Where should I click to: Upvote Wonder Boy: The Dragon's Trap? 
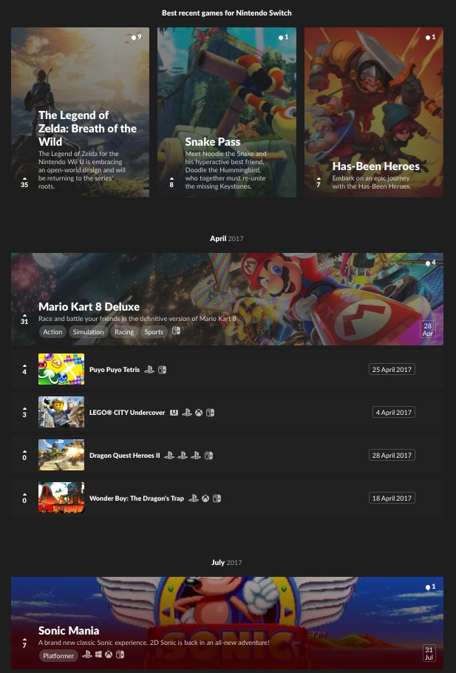24,498
